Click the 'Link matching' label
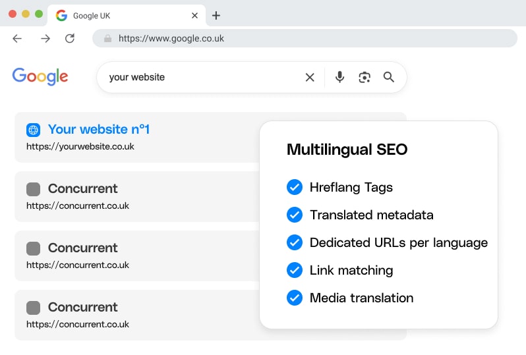 pyautogui.click(x=351, y=270)
